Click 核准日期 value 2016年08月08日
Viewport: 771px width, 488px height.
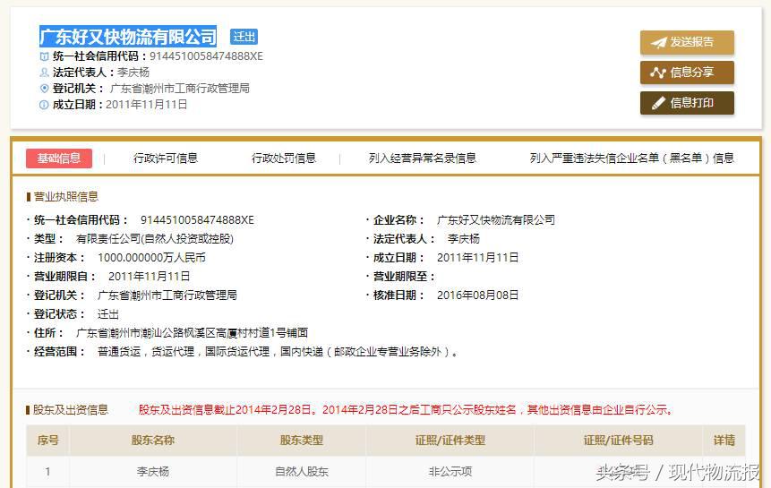tap(477, 295)
